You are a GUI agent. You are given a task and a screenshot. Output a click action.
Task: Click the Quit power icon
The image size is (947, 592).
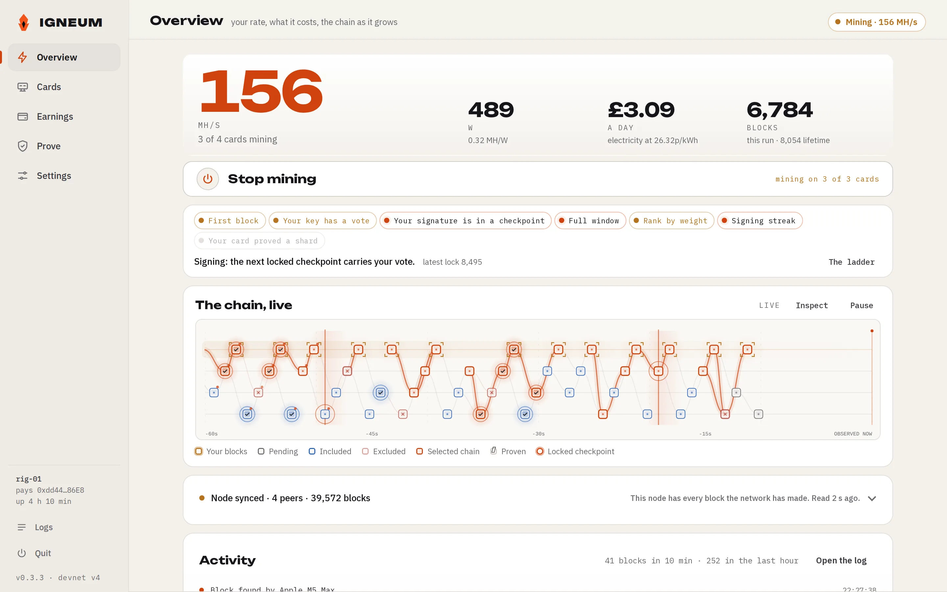(x=21, y=553)
